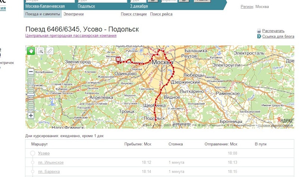Click the Регион link
This screenshot has height=177, width=299.
(247, 7)
